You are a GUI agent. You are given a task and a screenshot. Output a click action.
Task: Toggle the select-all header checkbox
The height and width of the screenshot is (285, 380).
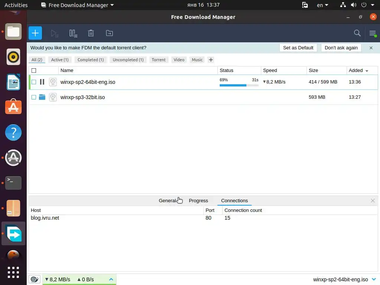tap(34, 71)
